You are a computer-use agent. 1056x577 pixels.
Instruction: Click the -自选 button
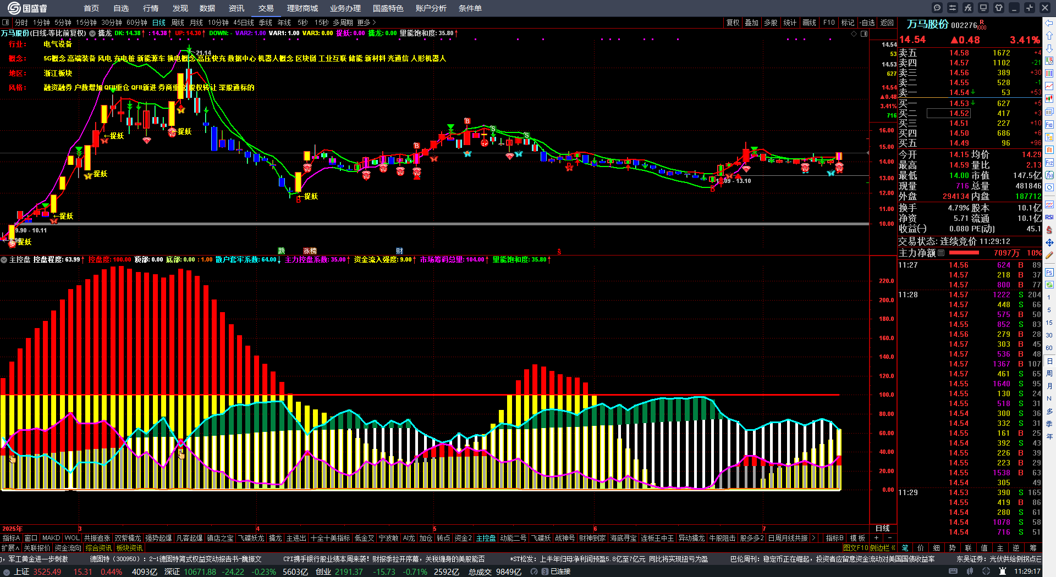pyautogui.click(x=867, y=23)
